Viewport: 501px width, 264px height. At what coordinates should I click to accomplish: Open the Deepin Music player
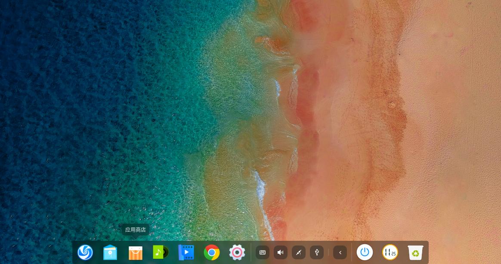161,252
